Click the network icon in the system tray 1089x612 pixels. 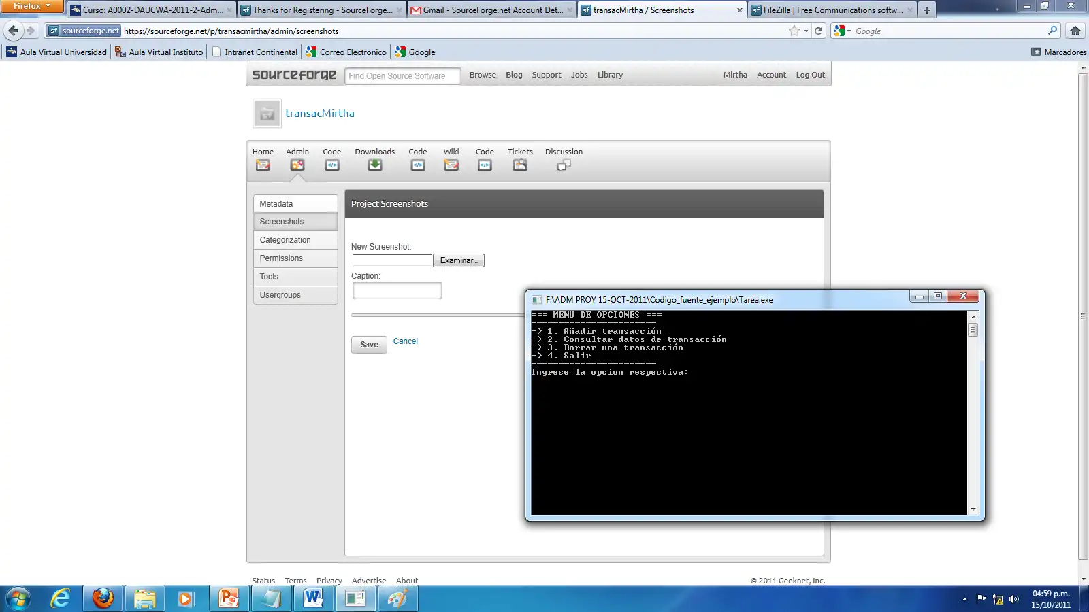(998, 599)
